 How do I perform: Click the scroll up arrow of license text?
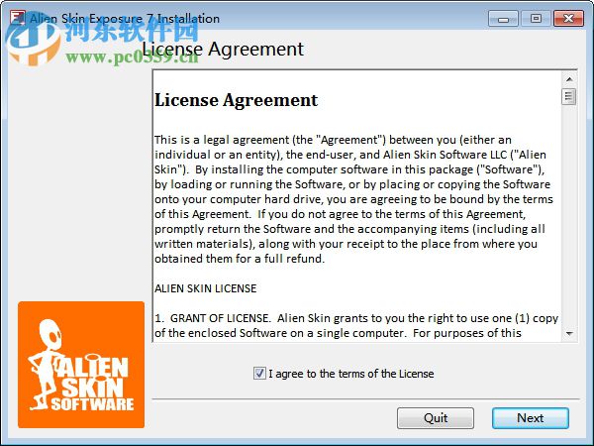pos(569,79)
